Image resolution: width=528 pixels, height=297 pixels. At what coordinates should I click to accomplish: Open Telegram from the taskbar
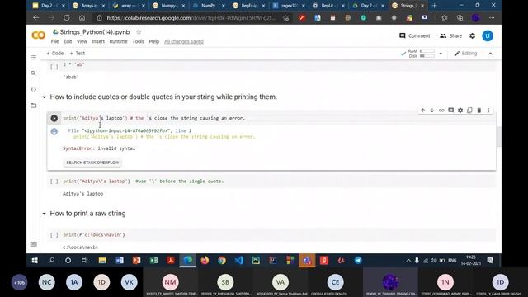tap(358, 261)
